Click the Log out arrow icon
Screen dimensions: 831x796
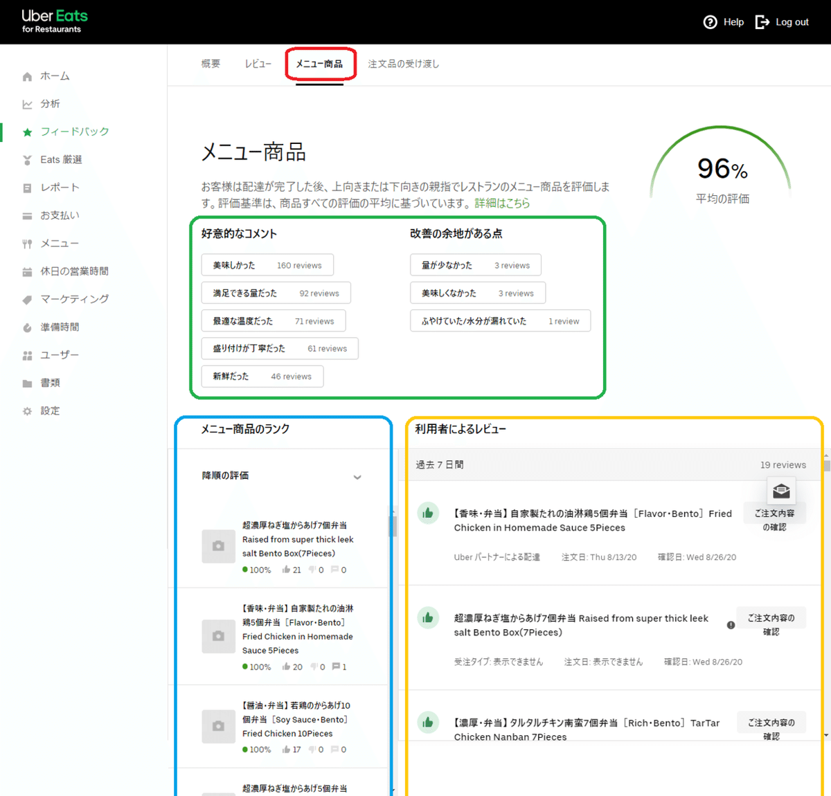(x=762, y=22)
